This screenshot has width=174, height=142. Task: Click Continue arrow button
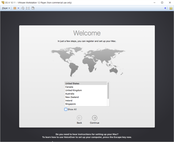(x=95, y=118)
